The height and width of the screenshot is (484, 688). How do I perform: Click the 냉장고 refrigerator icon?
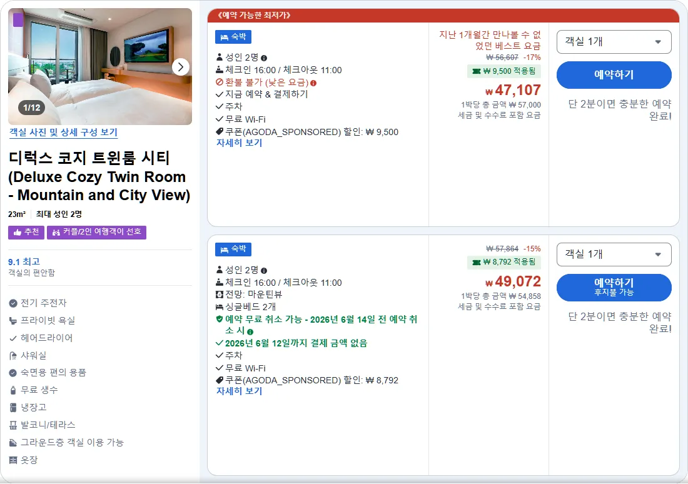(x=13, y=408)
